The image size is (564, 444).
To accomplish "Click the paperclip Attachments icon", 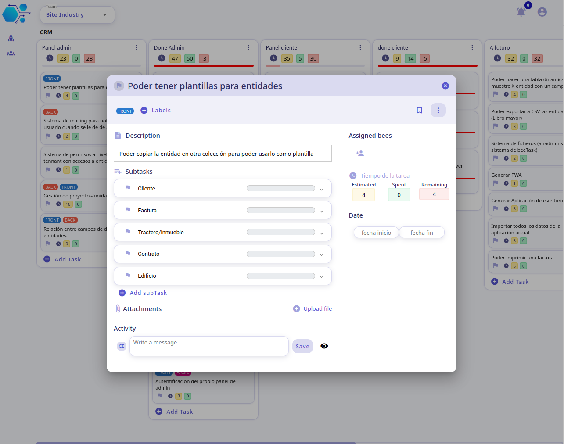I will pos(118,309).
